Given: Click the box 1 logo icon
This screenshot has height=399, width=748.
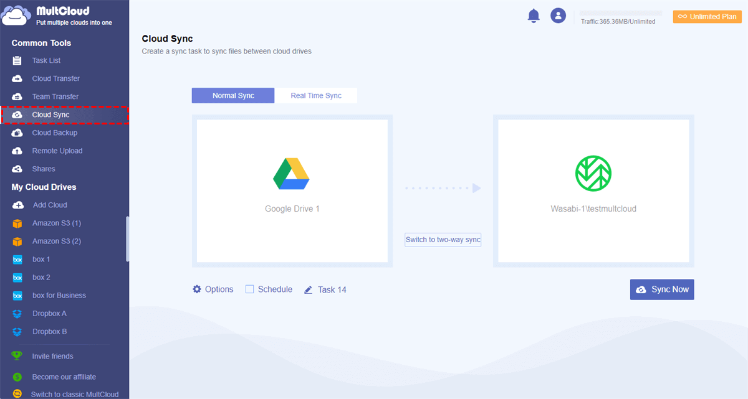Looking at the screenshot, I should (17, 259).
